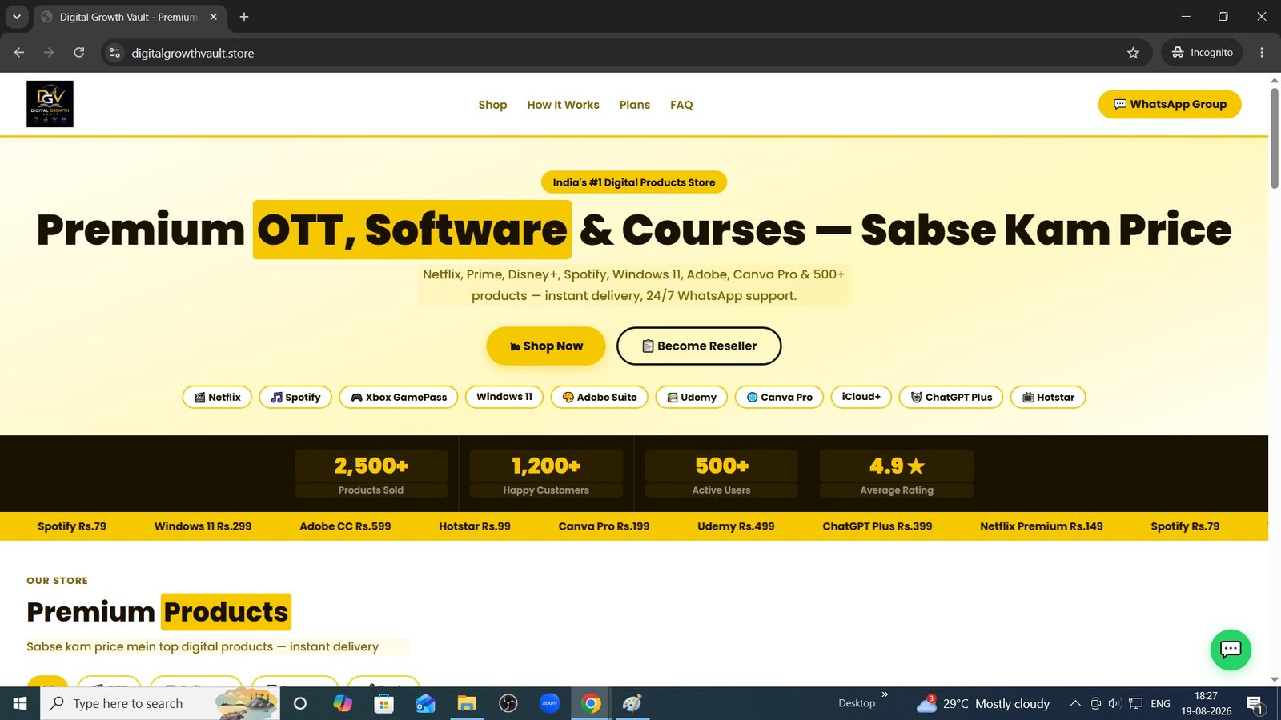Click ChatGPT Plus Rs.399 in the ticker
This screenshot has height=720, width=1281.
click(877, 526)
